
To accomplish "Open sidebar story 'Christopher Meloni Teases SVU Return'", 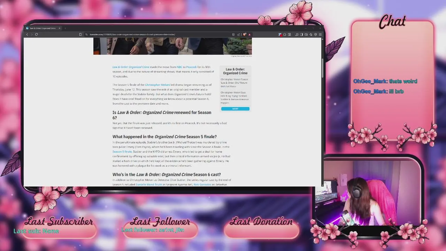I will 234,83.
